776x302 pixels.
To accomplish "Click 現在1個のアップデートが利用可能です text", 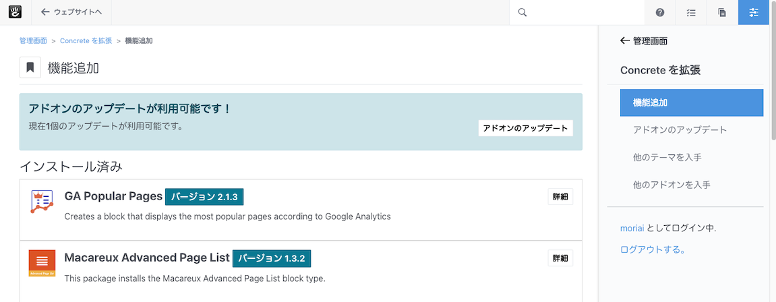I will pos(105,125).
